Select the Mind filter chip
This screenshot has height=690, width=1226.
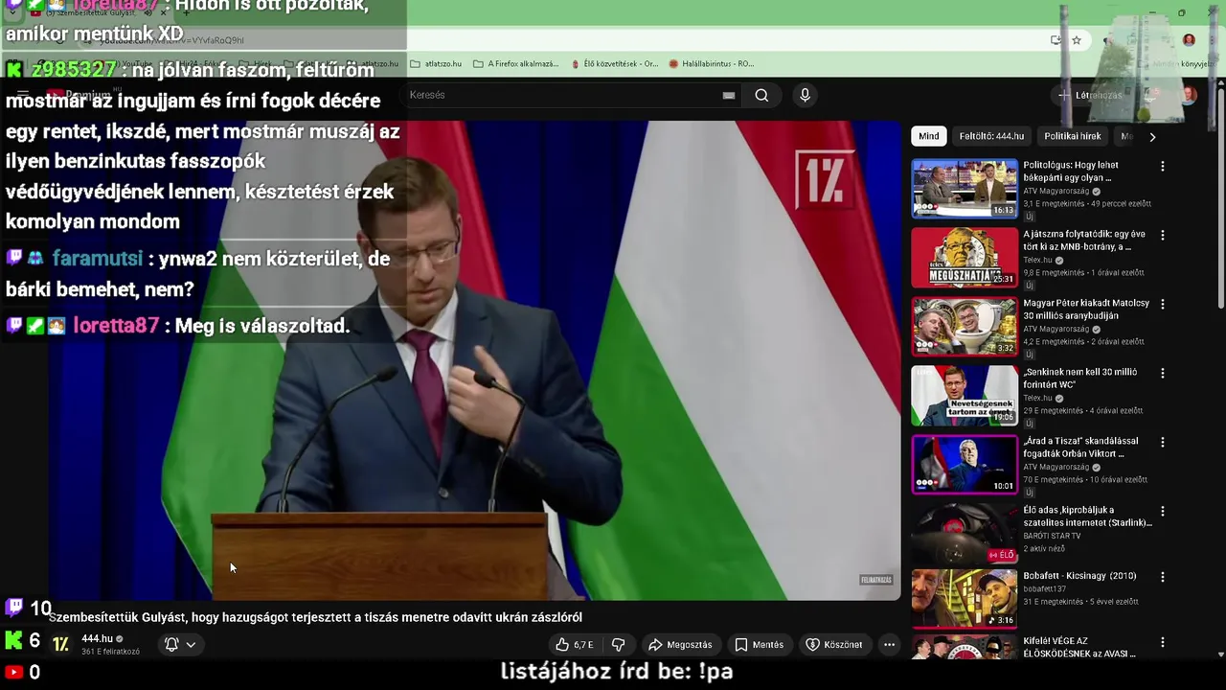tap(929, 136)
